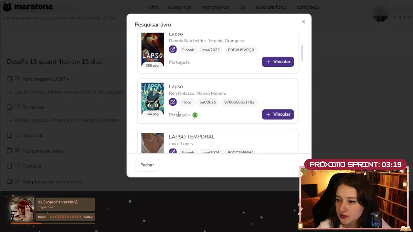Viewport: 413px width, 232px height.
Task: Click book icon beside Fantasia
Action: pyautogui.click(x=17, y=166)
